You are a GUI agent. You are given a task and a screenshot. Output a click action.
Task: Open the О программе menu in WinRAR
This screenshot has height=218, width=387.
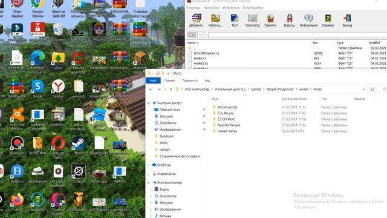tap(253, 8)
